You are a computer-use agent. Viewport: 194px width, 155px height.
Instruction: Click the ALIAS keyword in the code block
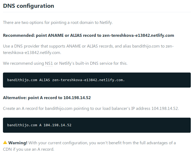[44, 80]
